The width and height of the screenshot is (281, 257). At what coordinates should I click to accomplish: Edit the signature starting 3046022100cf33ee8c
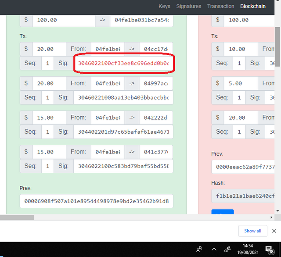point(123,63)
